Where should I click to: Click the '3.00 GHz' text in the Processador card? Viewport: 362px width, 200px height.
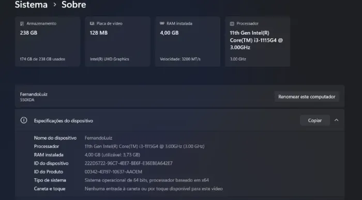pos(238,59)
